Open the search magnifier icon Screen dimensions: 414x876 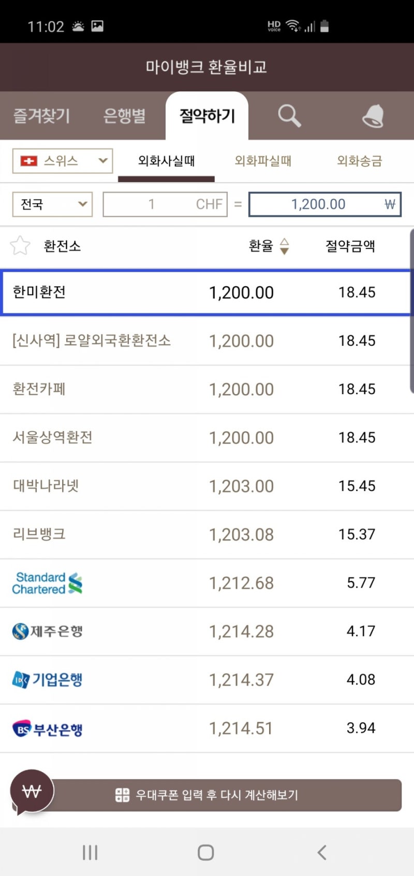(289, 116)
